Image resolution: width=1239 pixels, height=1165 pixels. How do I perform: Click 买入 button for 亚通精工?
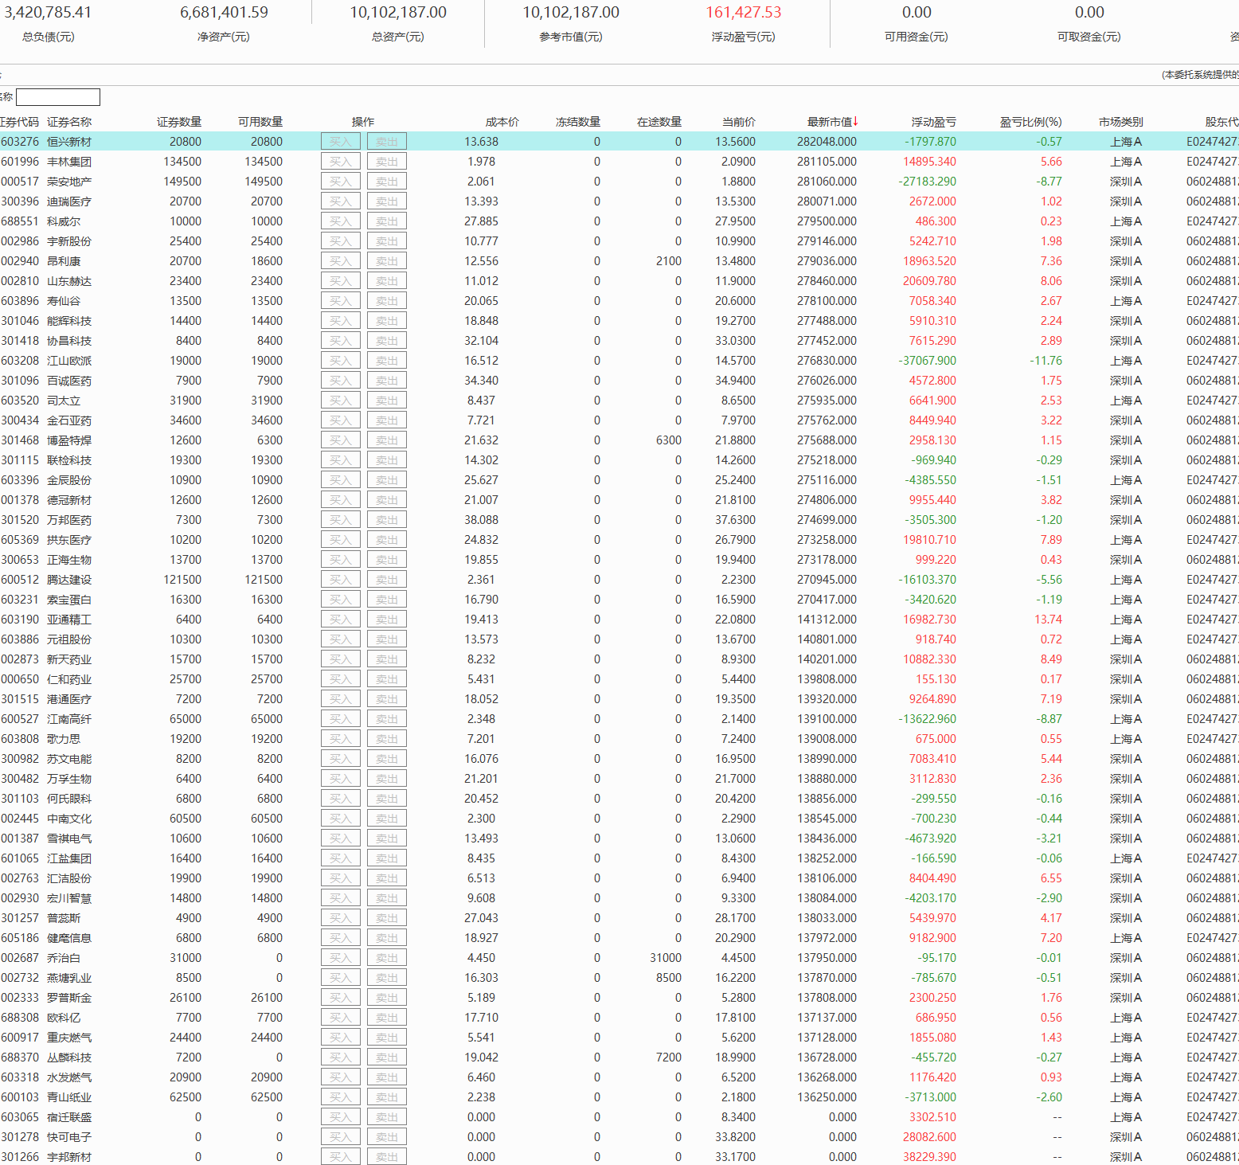click(340, 620)
